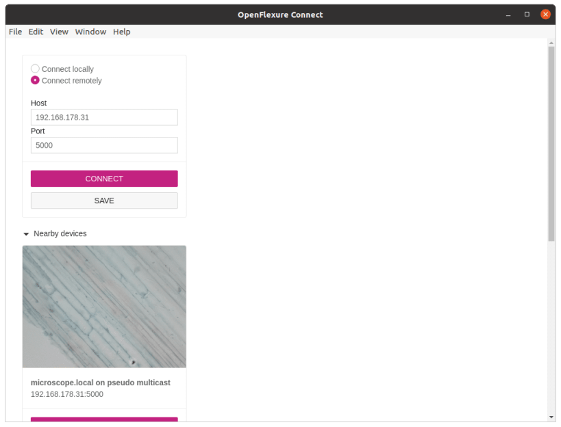Open the Edit menu
The image size is (561, 427).
pos(36,31)
